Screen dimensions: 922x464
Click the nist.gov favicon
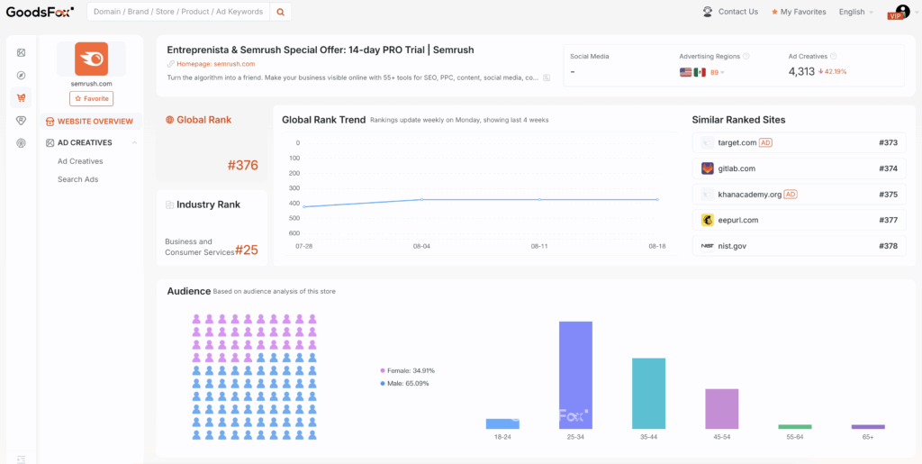(x=708, y=246)
